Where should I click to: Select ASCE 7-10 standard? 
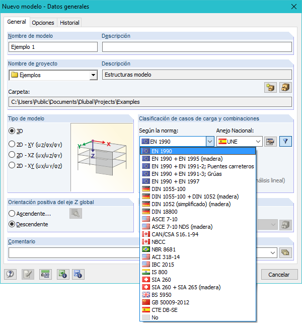click(x=198, y=219)
